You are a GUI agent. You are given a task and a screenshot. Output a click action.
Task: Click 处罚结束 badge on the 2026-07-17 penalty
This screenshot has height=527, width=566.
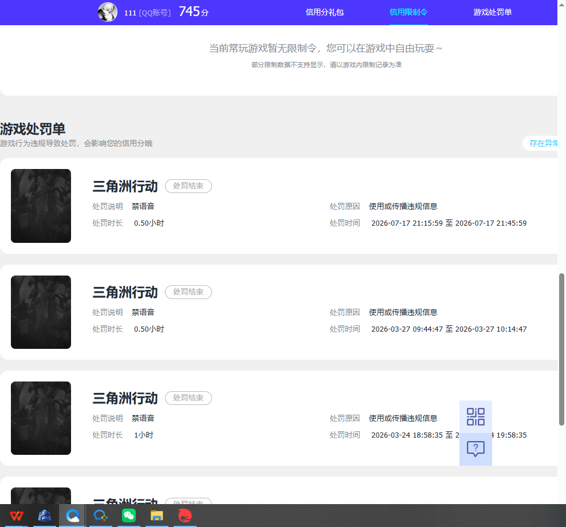coord(188,186)
